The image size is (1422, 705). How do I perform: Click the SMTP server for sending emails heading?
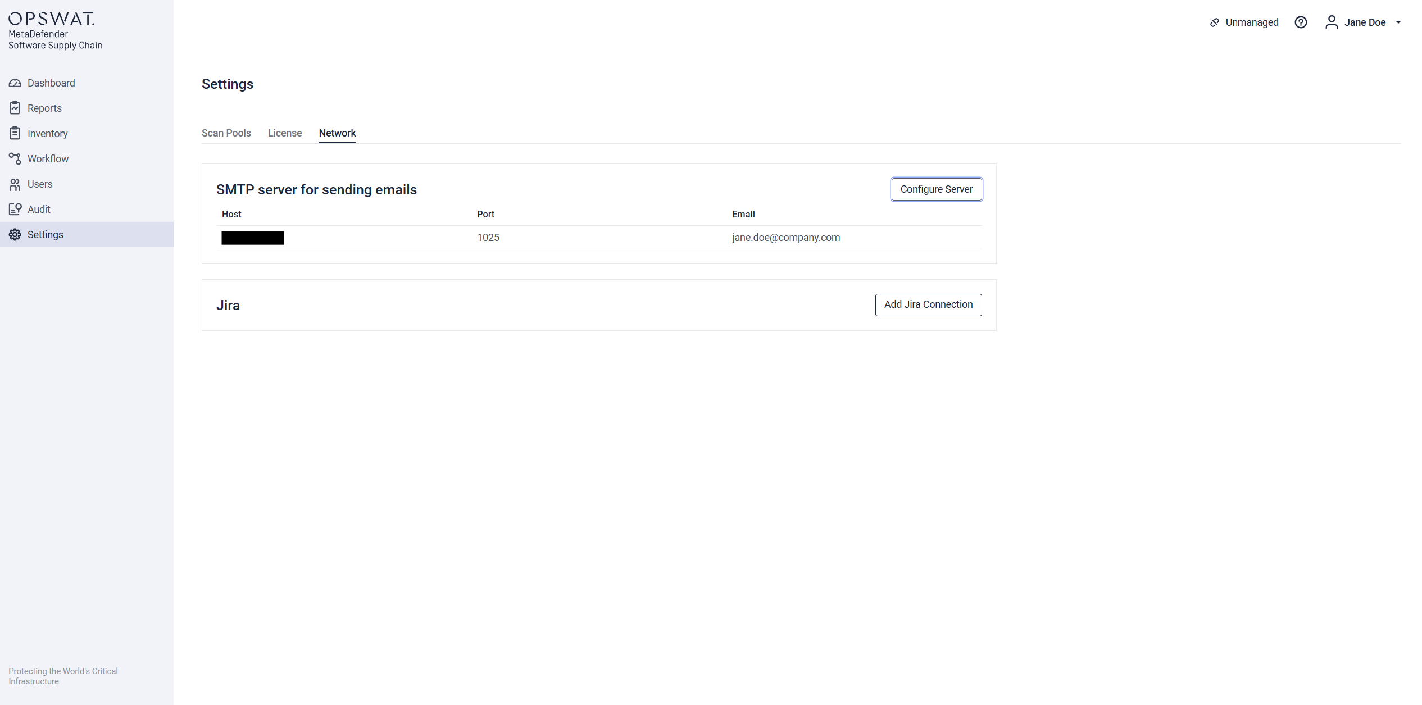point(316,190)
